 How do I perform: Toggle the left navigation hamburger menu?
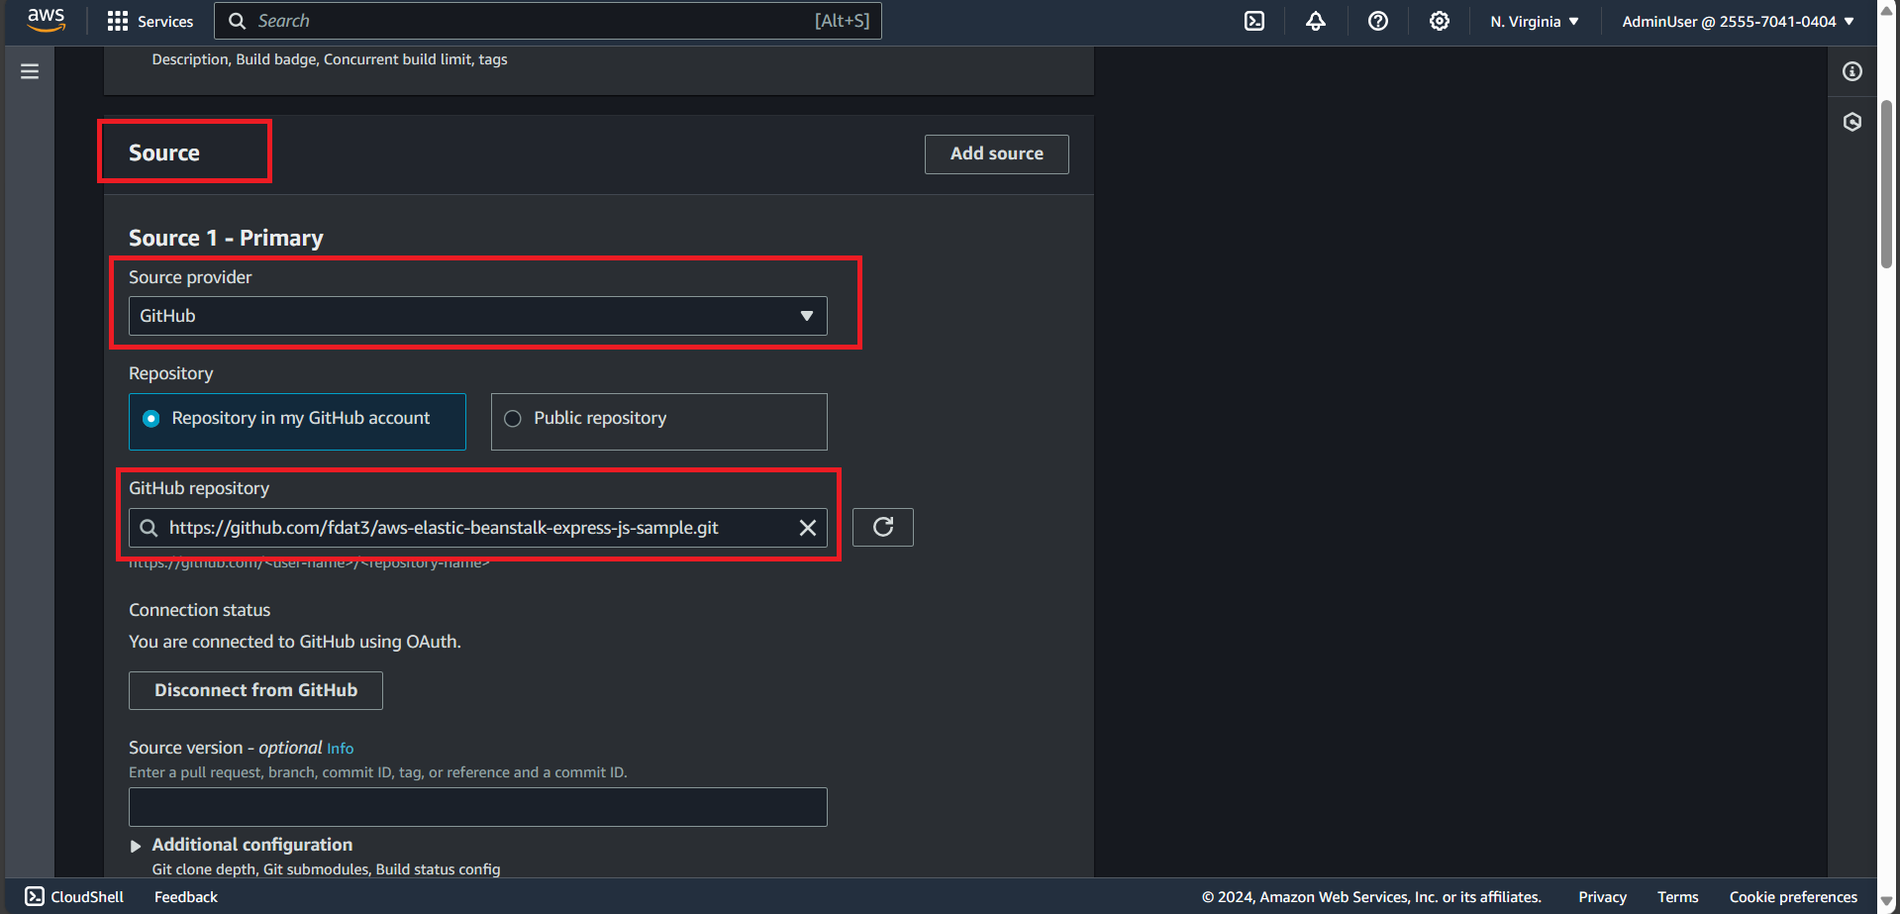[30, 71]
